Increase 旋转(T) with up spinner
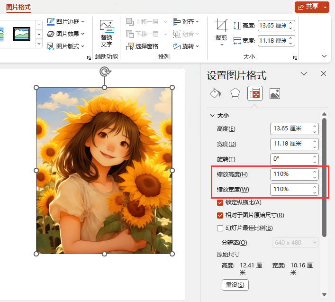The height and width of the screenshot is (302, 335). tap(315, 156)
